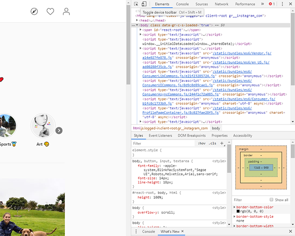Click the next arrow on story highlights
Image resolution: width=295 pixels, height=236 pixels.
(59, 131)
